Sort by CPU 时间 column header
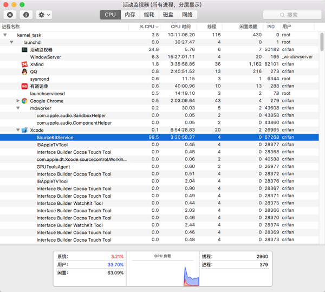Viewport: 325px width, 292px height. 178,27
